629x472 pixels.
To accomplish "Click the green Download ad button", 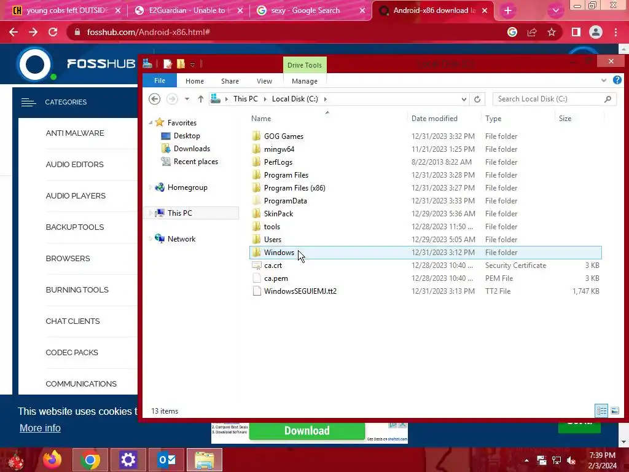I will point(307,431).
